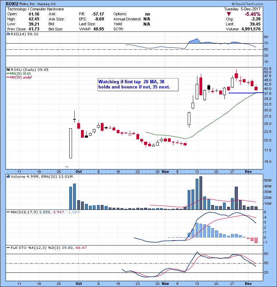This screenshot has height=287, width=277.
Task: Click the 'Oct' label on the price chart axis
Action: tap(79, 172)
